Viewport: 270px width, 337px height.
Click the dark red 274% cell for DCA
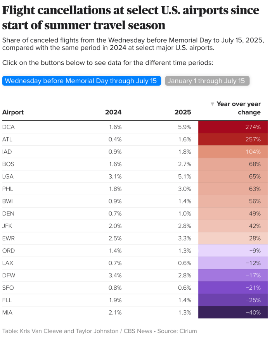(233, 127)
